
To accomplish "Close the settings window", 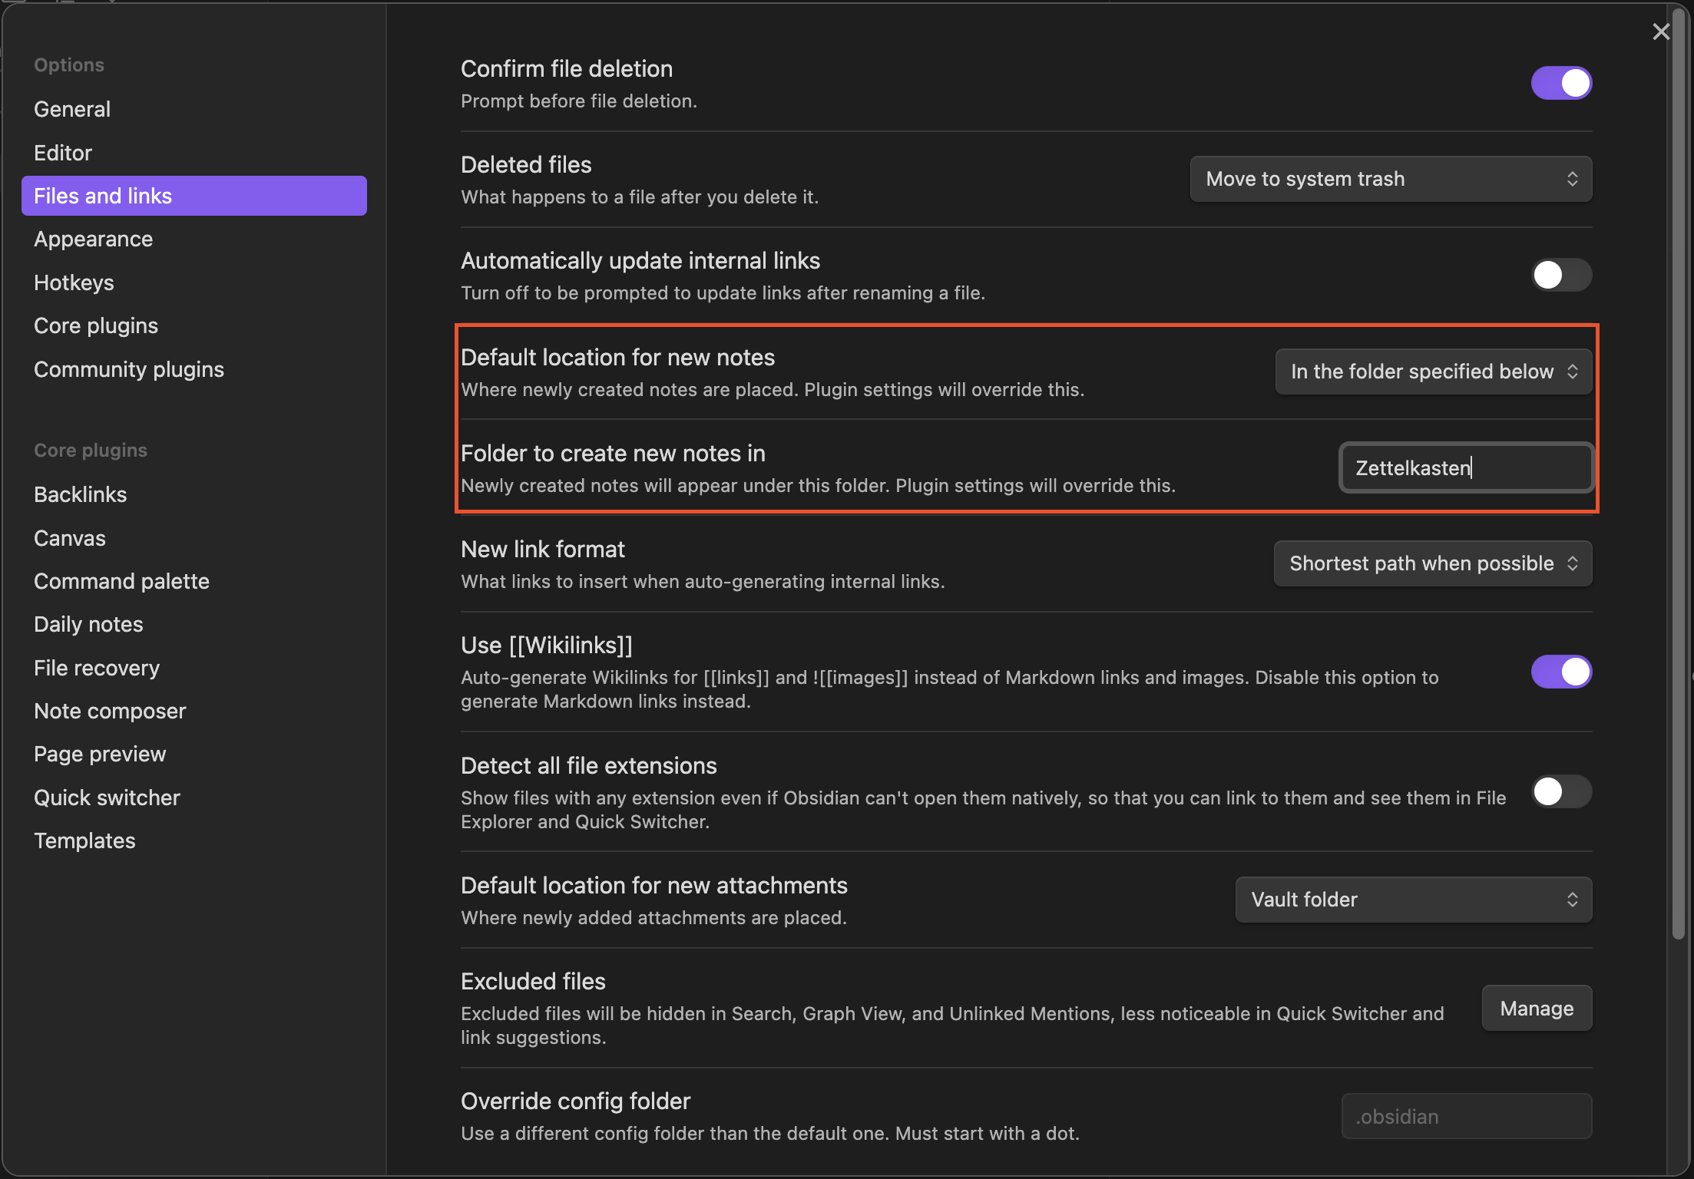I will [1661, 31].
